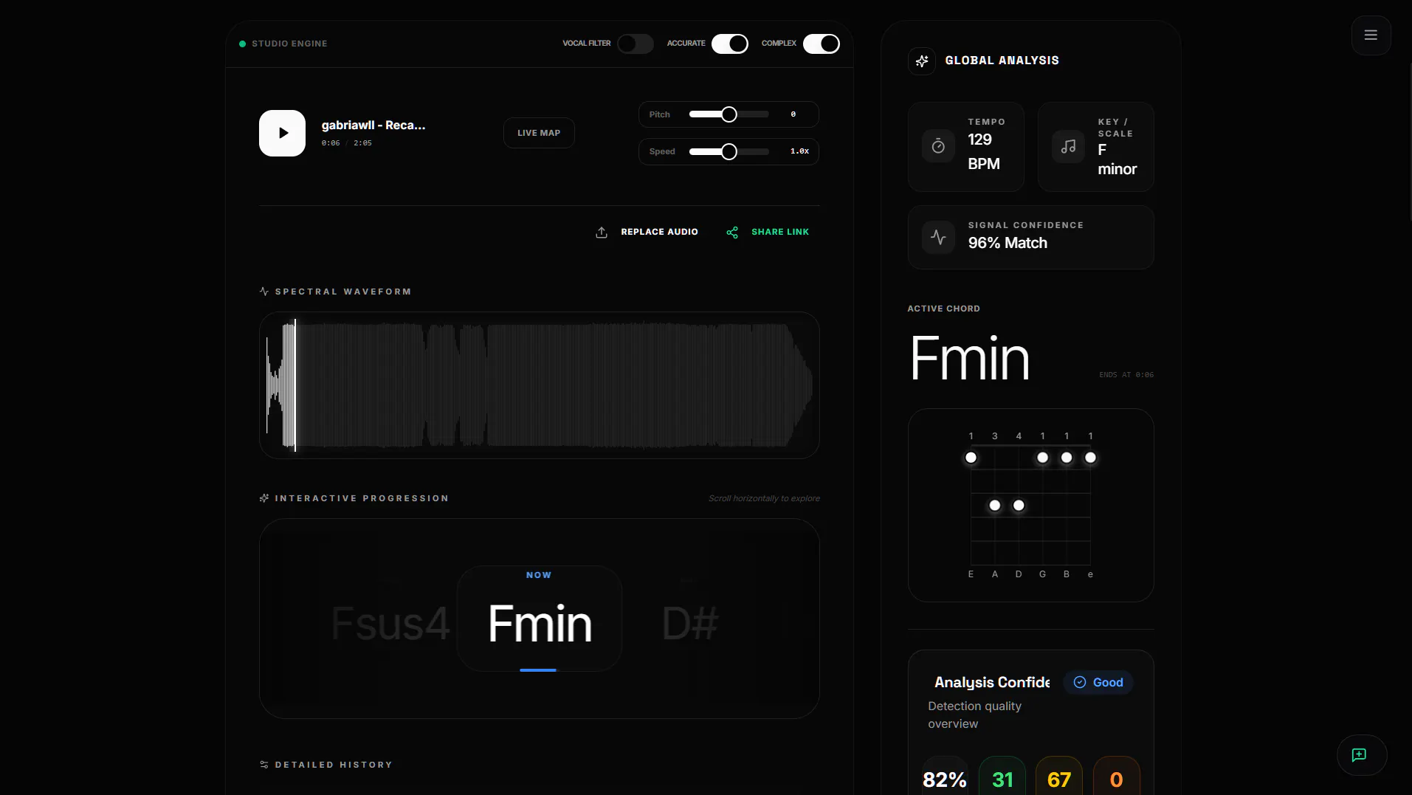Click the NOW label above Fmin
Image resolution: width=1412 pixels, height=795 pixels.
[x=539, y=575]
